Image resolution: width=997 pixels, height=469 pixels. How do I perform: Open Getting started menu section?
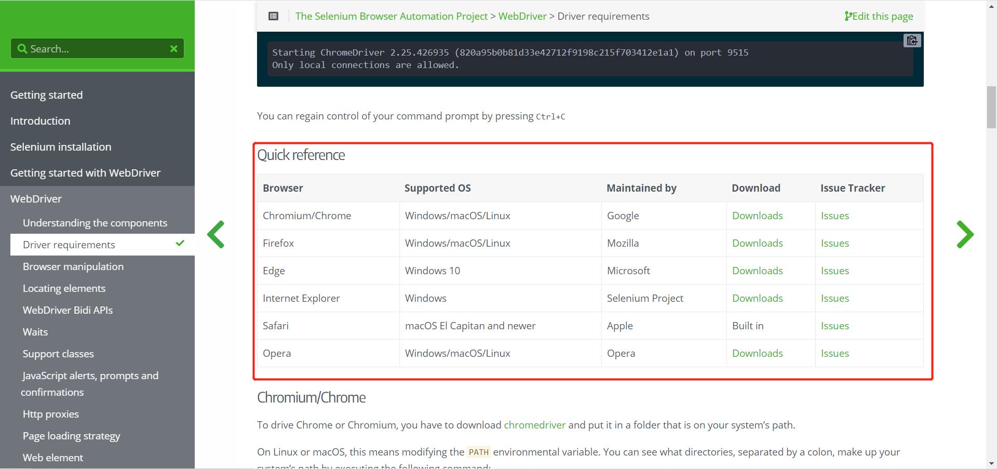[x=46, y=95]
